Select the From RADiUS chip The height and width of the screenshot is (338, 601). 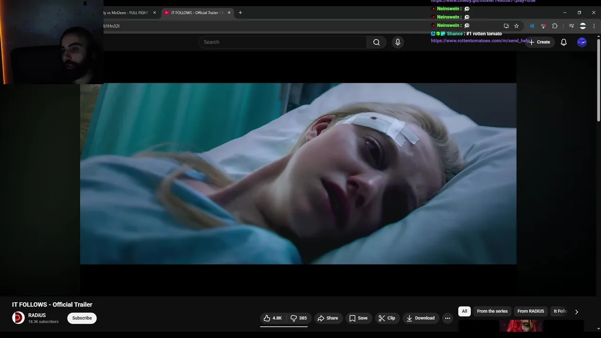coord(531,311)
